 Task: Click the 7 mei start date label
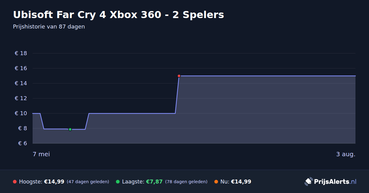(x=41, y=154)
